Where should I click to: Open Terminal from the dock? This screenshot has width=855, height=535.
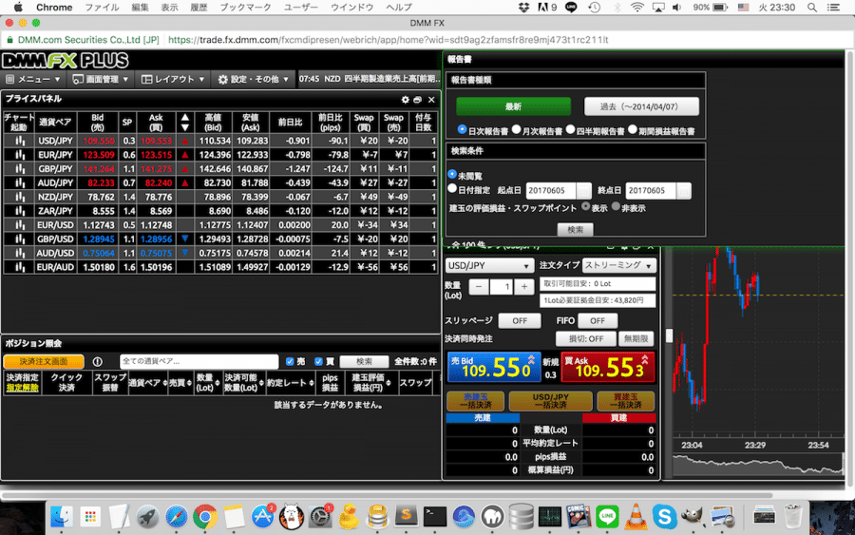[434, 516]
